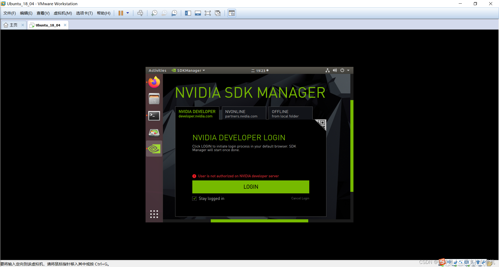Click the red error warning icon
The image size is (499, 267).
(194, 176)
